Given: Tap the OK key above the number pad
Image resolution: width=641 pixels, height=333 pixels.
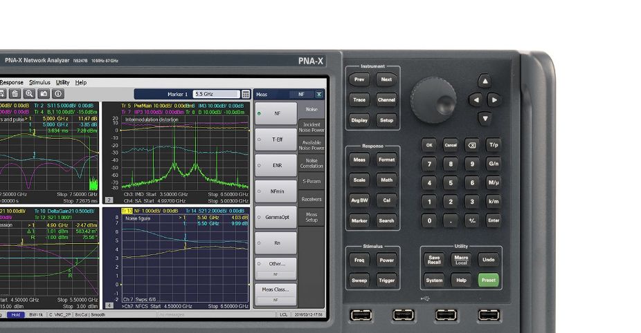Looking at the screenshot, I should pyautogui.click(x=429, y=145).
